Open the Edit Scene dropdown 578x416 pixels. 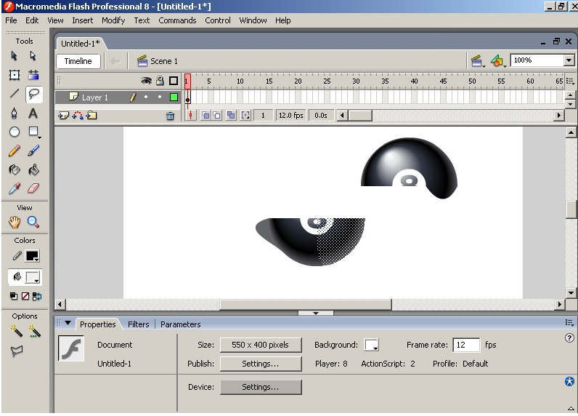pyautogui.click(x=477, y=61)
